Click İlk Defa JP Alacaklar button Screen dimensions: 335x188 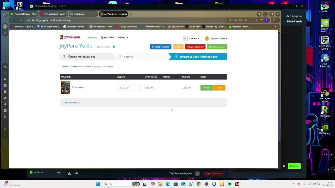(161, 47)
